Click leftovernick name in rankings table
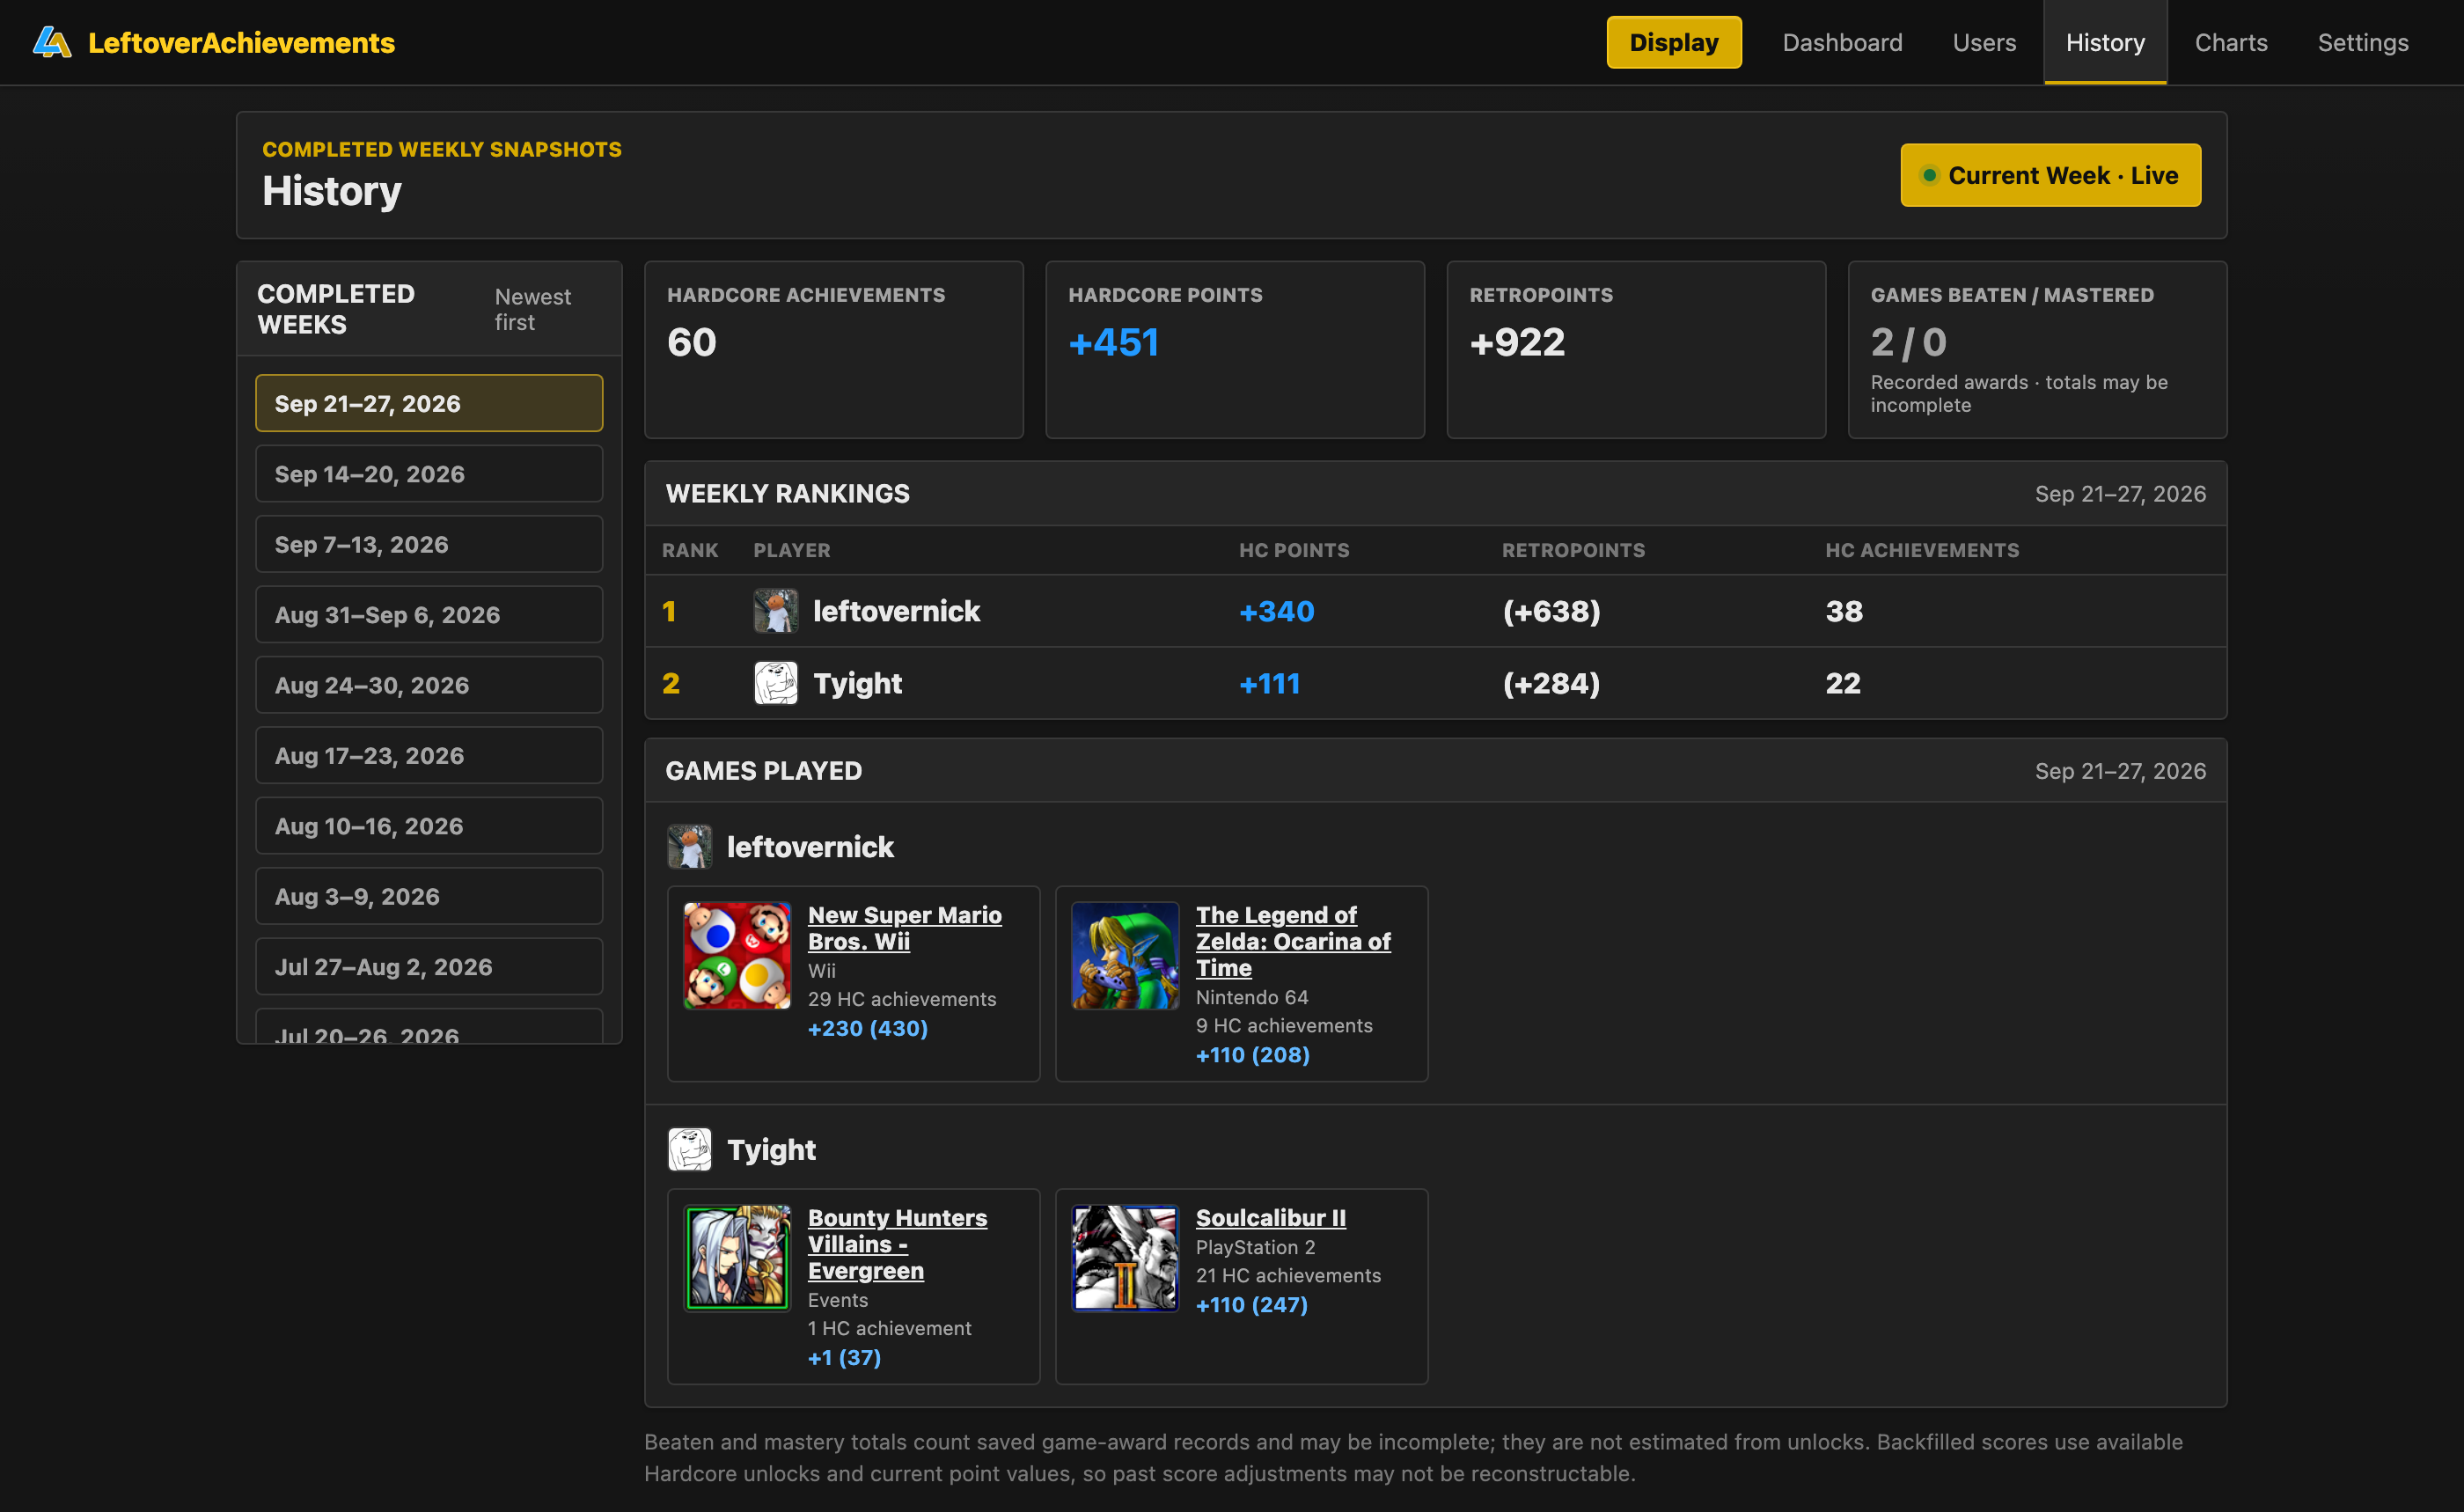Image resolution: width=2464 pixels, height=1512 pixels. (896, 611)
